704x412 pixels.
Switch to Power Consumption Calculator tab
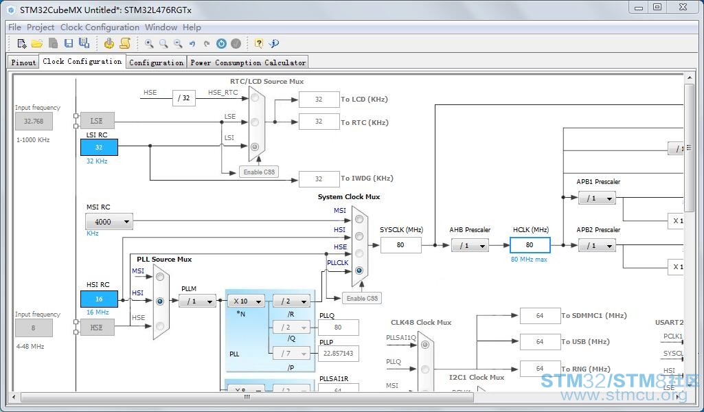coord(248,62)
